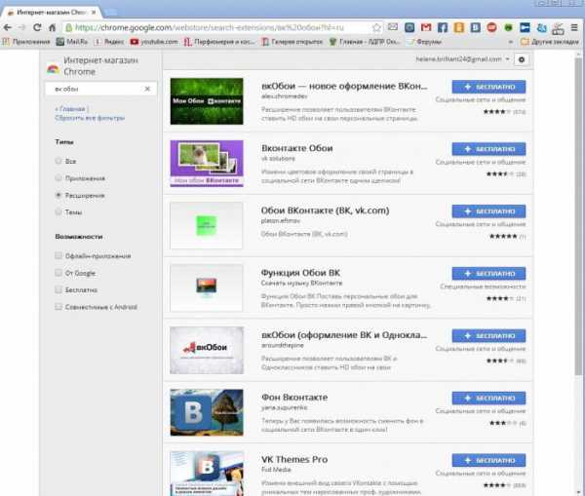The width and height of the screenshot is (585, 496).
Task: Open the Галерея открыток bookmark
Action: [292, 42]
